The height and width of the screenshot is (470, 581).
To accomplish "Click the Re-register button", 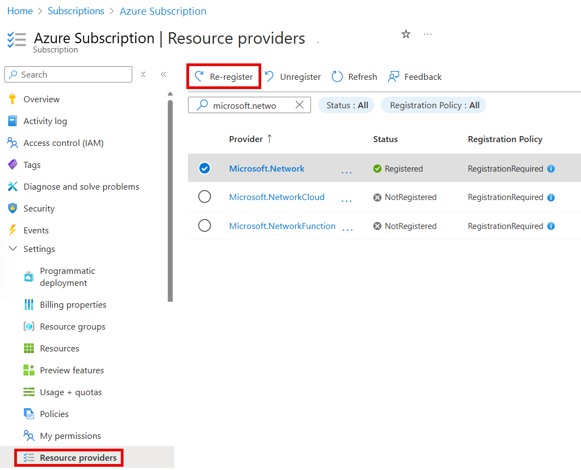I will coord(224,77).
